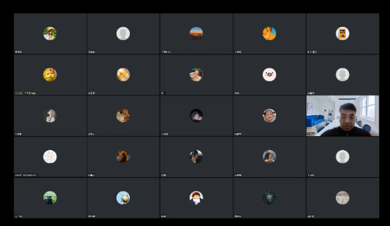This screenshot has width=390, height=226.
Task: Click the long-haired woman side profile avatar
Action: pos(50,116)
